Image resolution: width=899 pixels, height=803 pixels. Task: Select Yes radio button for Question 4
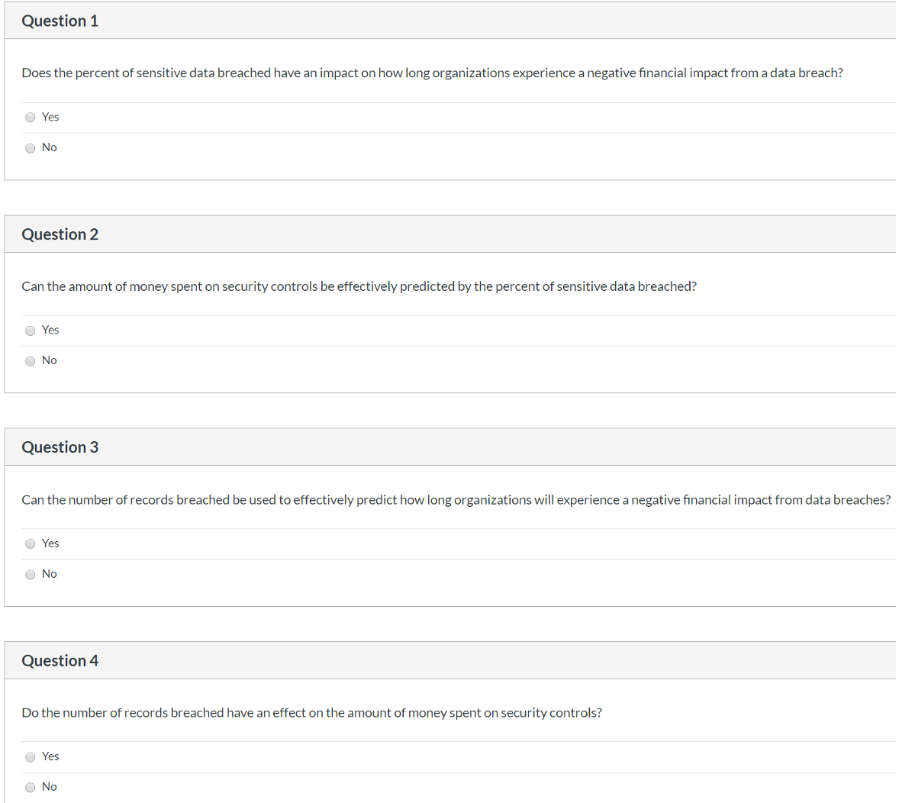pyautogui.click(x=31, y=757)
